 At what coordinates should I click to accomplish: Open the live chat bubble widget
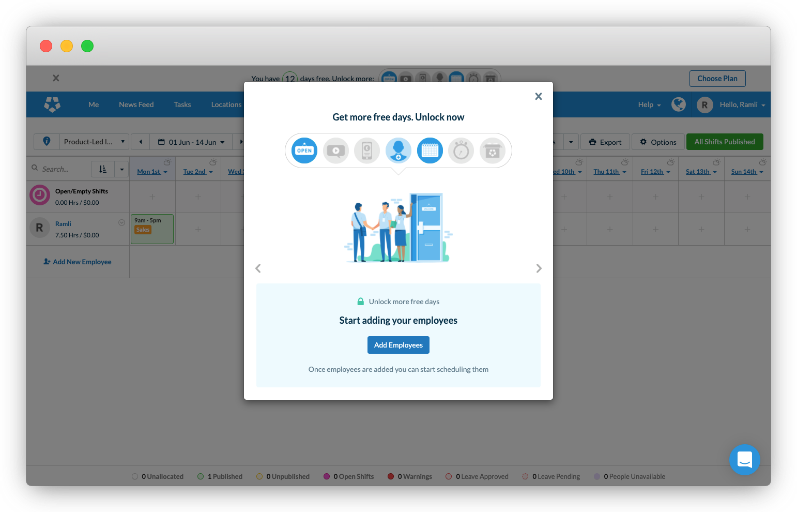744,459
